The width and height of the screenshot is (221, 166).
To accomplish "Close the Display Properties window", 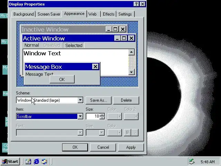I will click(x=143, y=4).
